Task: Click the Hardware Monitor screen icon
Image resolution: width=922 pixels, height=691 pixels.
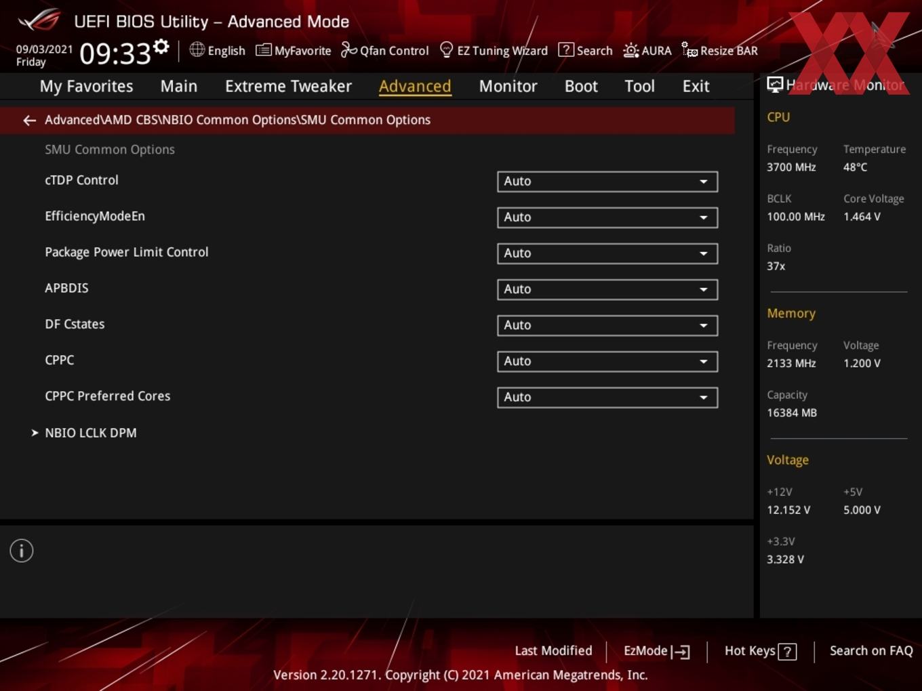Action: [775, 85]
